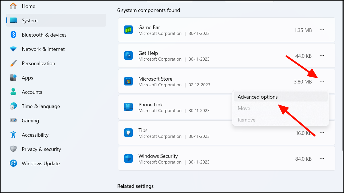Click the Get Help icon

pos(128,55)
